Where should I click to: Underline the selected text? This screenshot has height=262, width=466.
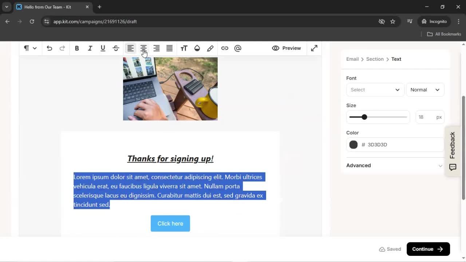point(103,48)
